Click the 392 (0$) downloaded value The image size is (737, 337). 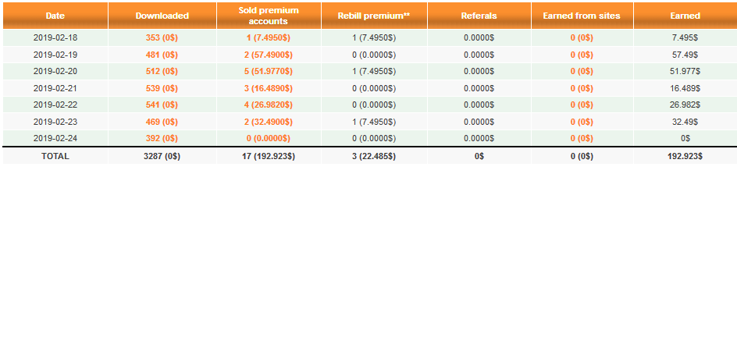(162, 139)
